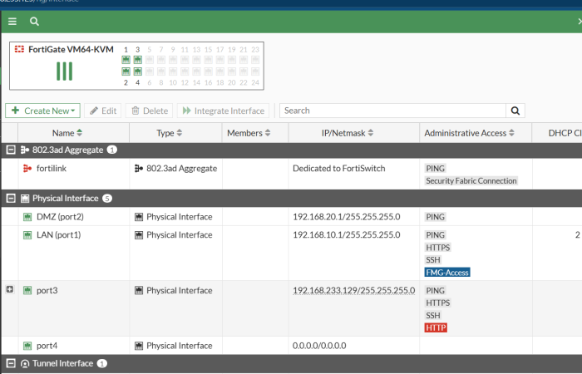Collapse the 802.3ad Aggregate group
582x374 pixels.
[11, 150]
